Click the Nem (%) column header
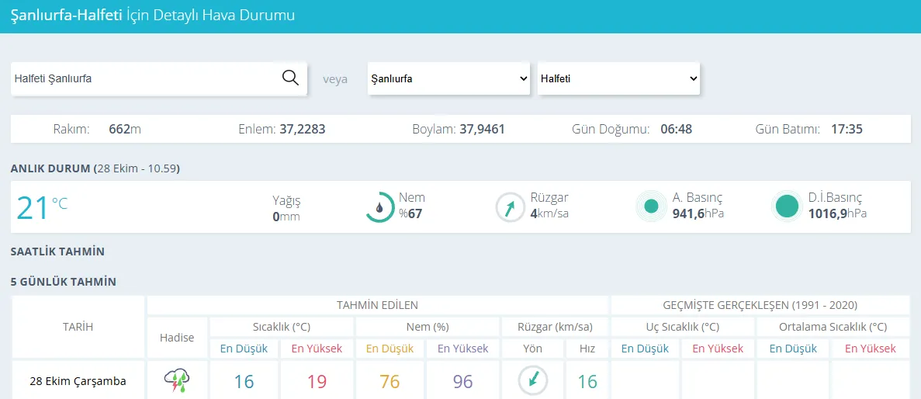Screen dimensions: 921x399 [x=427, y=327]
